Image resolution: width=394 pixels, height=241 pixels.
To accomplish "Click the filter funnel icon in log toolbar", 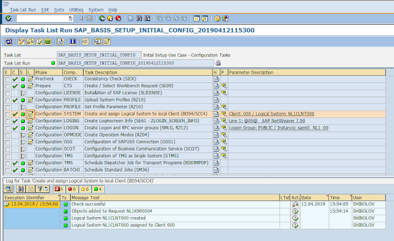I will (39, 189).
